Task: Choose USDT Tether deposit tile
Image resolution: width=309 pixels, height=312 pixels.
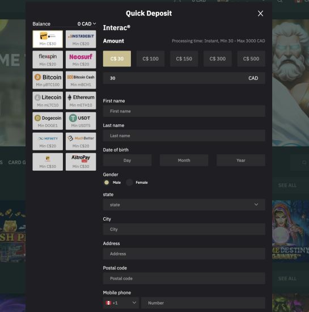Action: click(81, 121)
